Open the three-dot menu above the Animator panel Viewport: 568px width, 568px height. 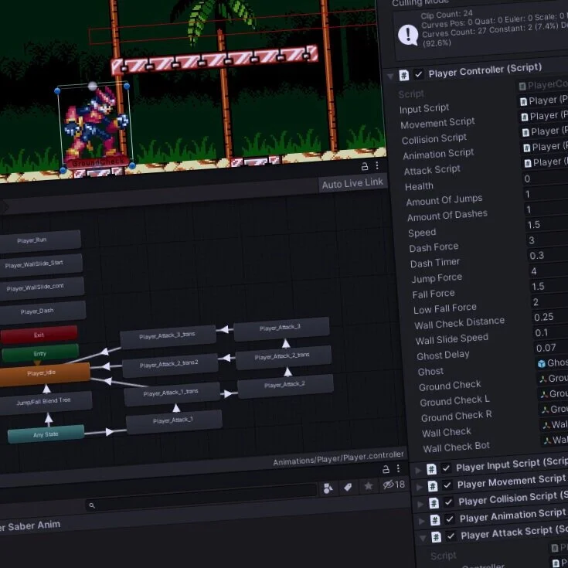(377, 165)
